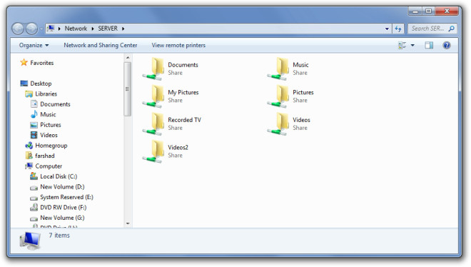Image resolution: width=471 pixels, height=267 pixels.
Task: Click the navigation pane scrollbar thumb
Action: 128,89
